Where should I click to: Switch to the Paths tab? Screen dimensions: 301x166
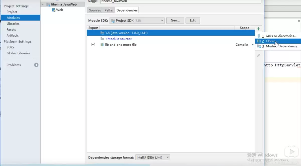coord(109,10)
